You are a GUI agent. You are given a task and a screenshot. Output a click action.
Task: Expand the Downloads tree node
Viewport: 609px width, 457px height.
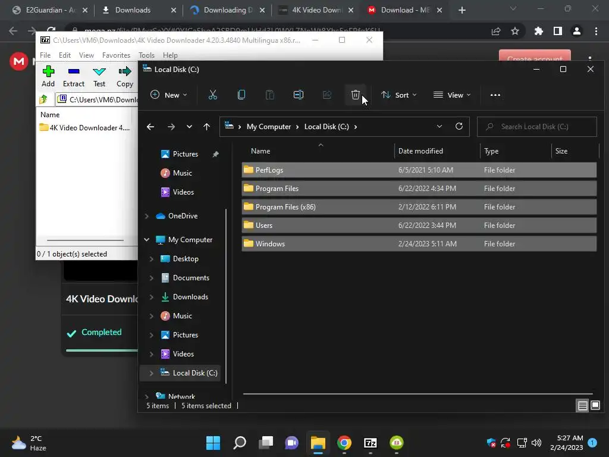click(152, 297)
